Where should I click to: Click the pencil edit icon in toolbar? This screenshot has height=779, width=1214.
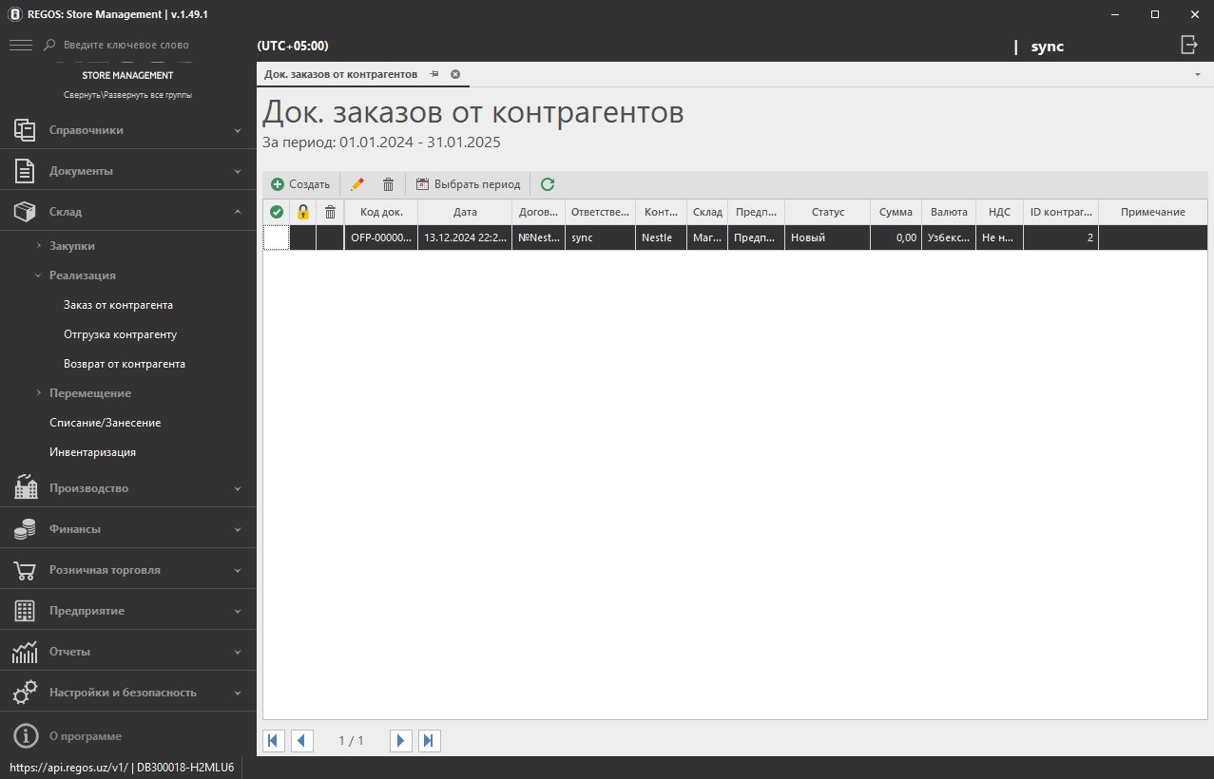[357, 184]
